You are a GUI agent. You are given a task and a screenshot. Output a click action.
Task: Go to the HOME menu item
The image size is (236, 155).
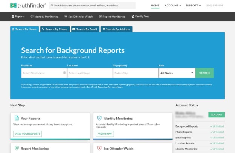[x=155, y=5]
